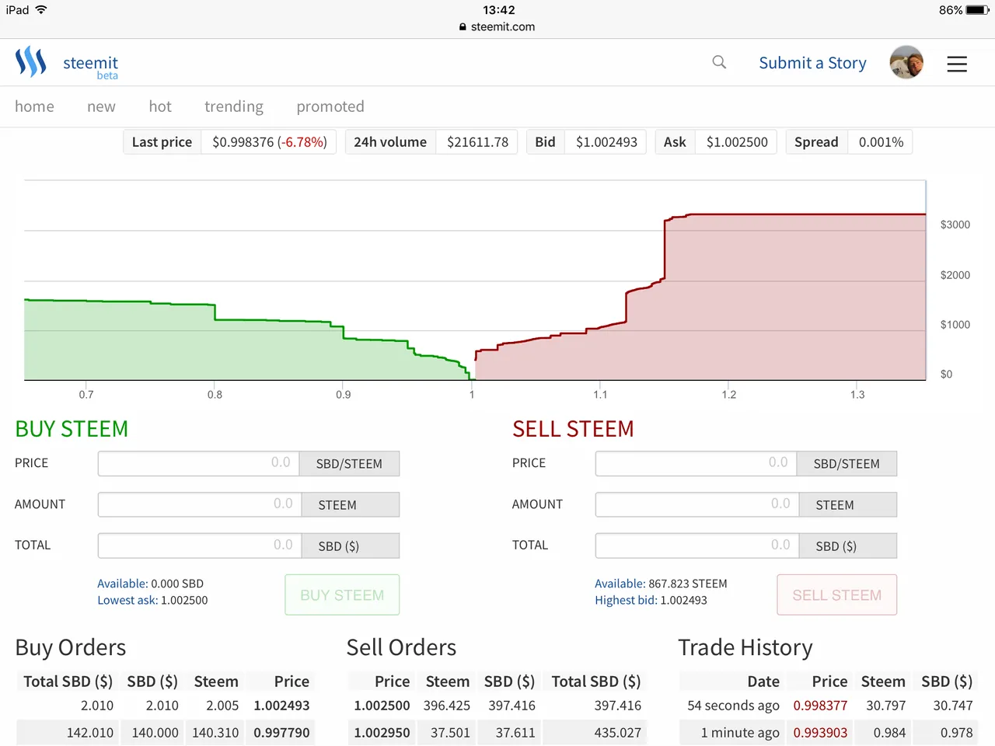The image size is (995, 746).
Task: Click the Buy Steem AMOUNT input field
Action: point(199,504)
